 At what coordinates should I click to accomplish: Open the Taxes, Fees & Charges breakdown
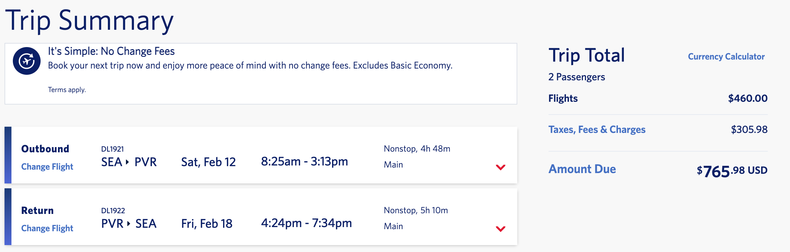(x=597, y=129)
